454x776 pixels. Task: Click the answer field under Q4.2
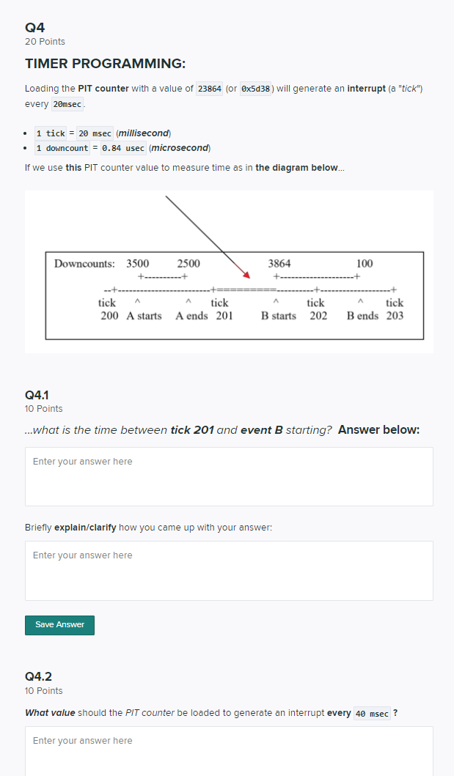coord(229,753)
